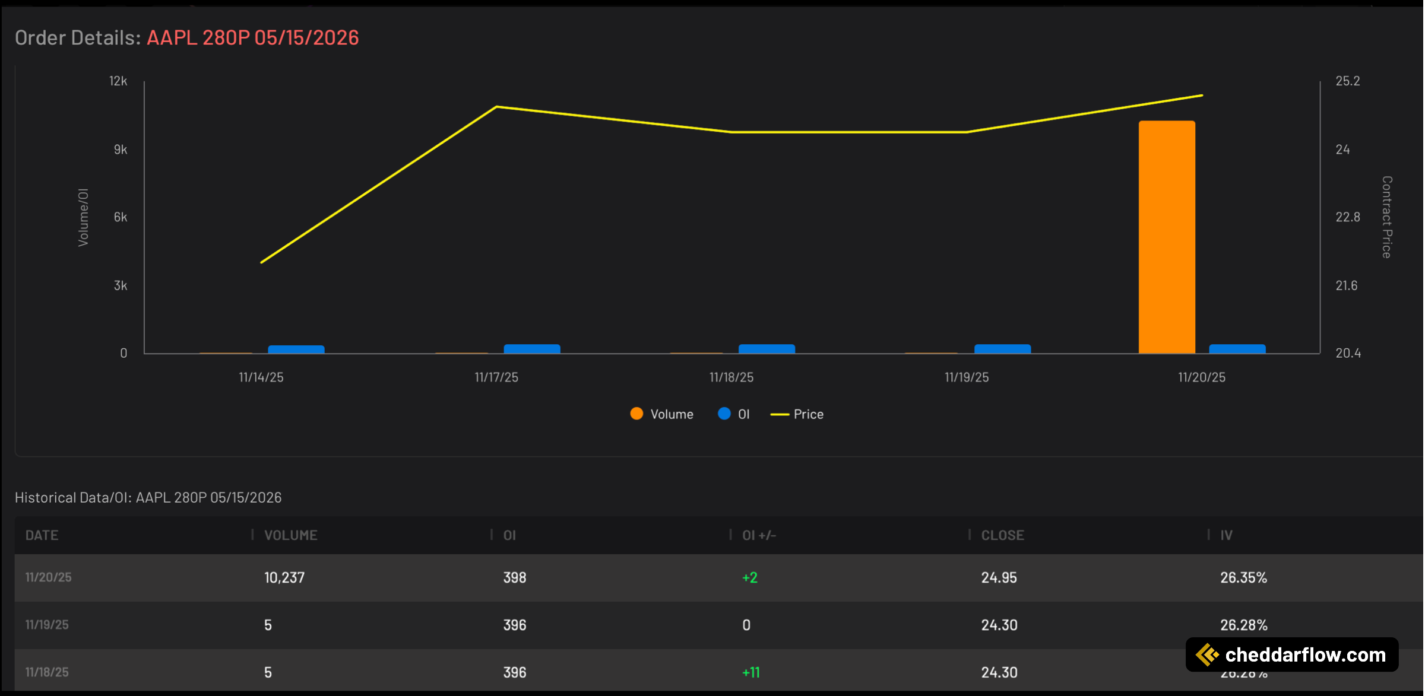The width and height of the screenshot is (1425, 696).
Task: Sort table by CLOSE column header
Action: [1002, 535]
